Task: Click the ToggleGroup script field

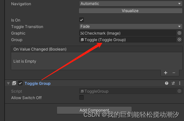Action: point(128,91)
